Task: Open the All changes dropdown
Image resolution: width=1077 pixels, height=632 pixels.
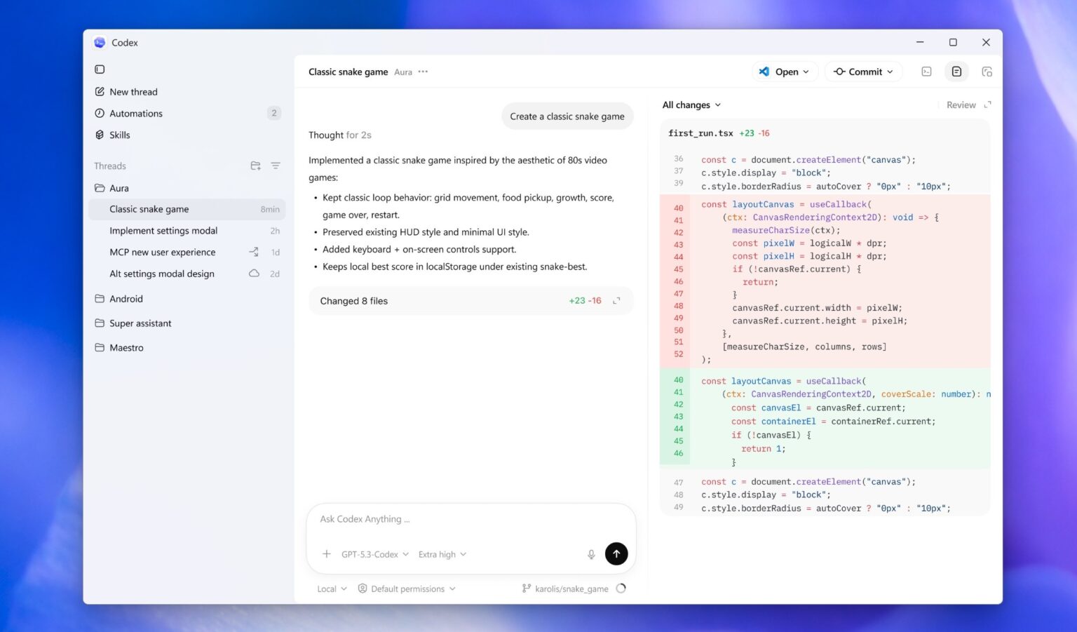Action: [691, 105]
